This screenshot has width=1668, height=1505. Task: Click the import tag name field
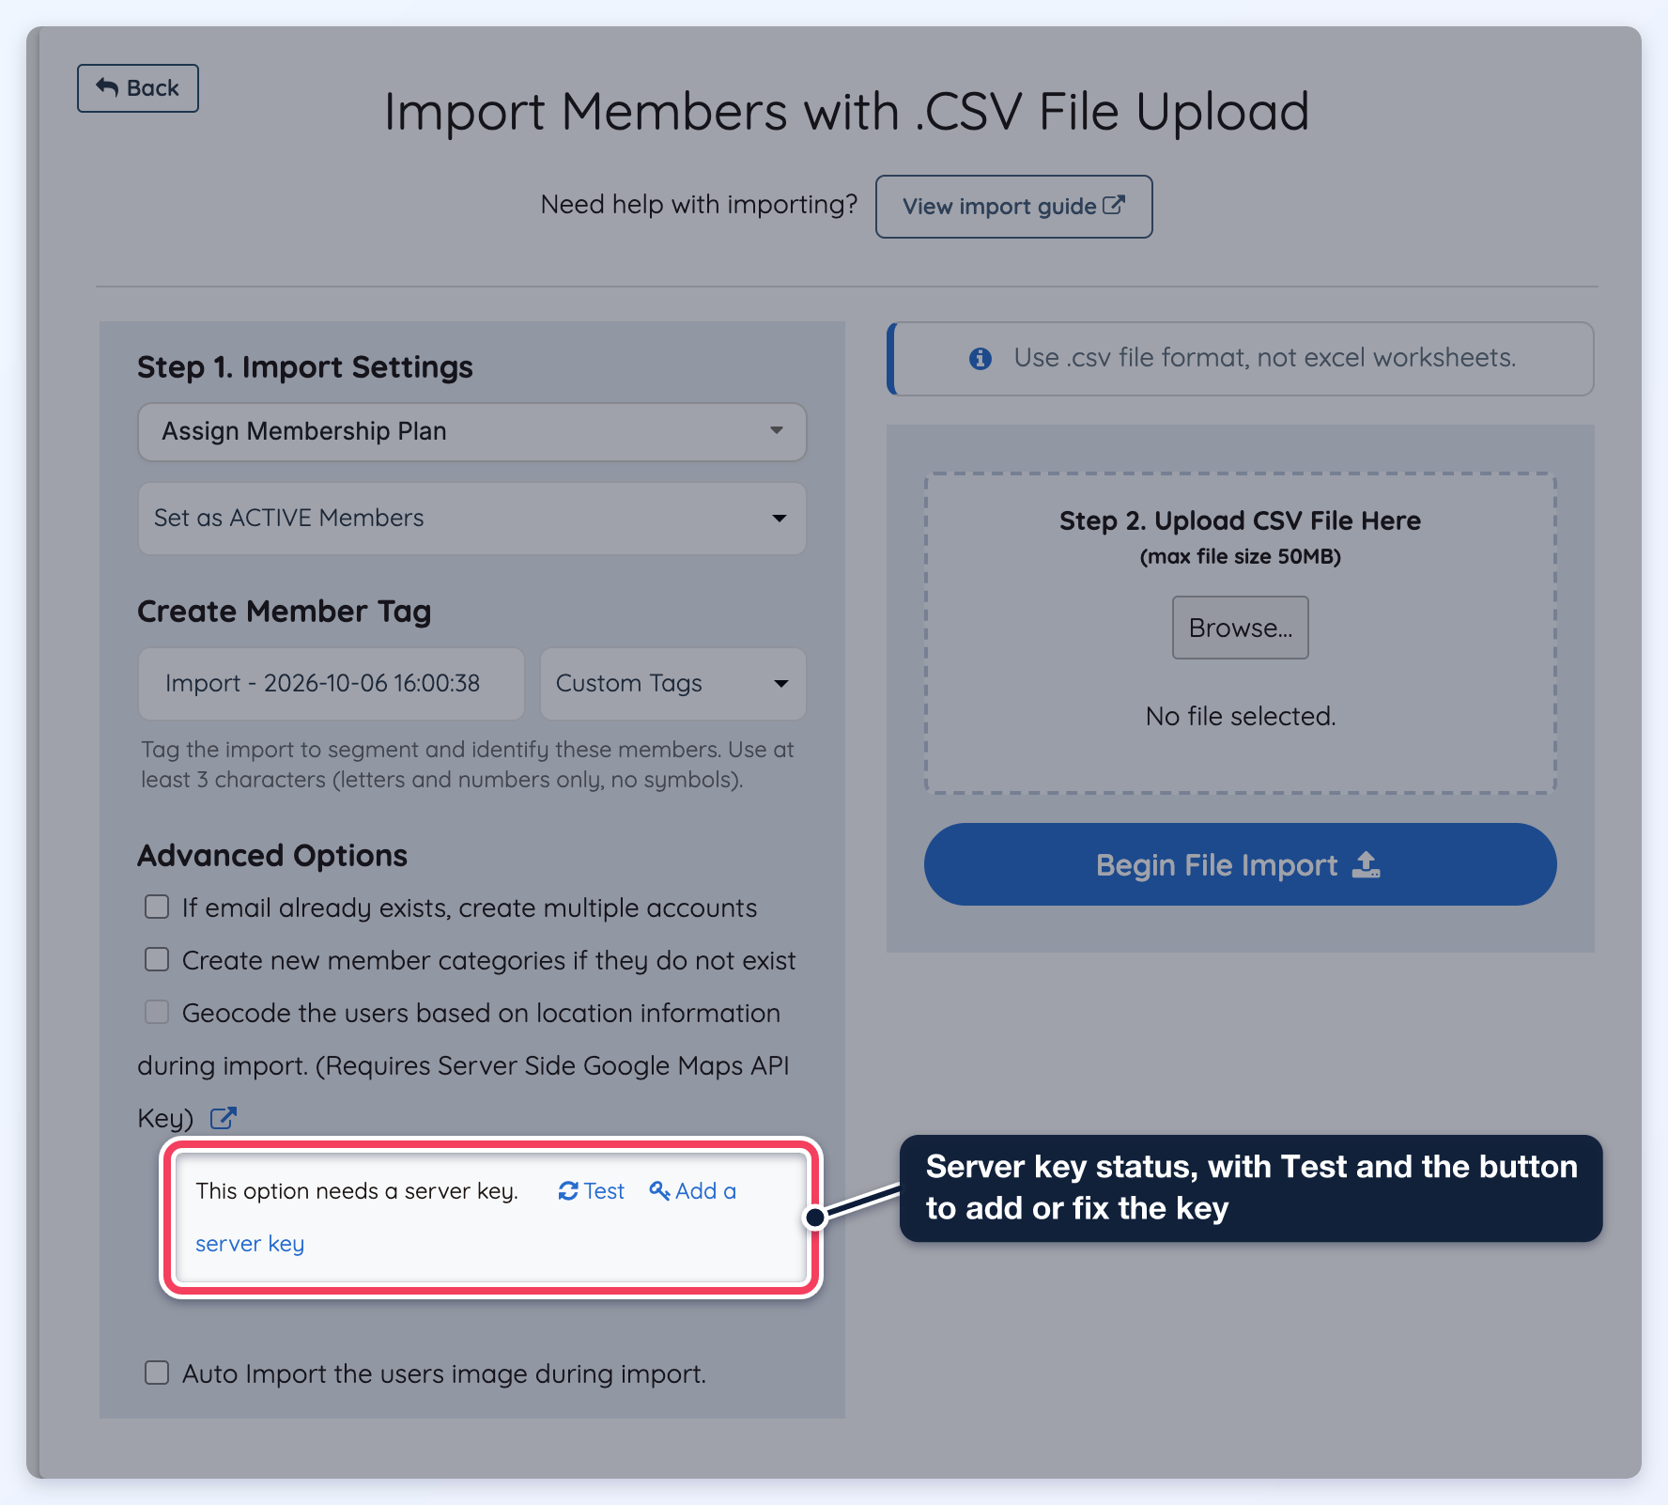coord(332,684)
